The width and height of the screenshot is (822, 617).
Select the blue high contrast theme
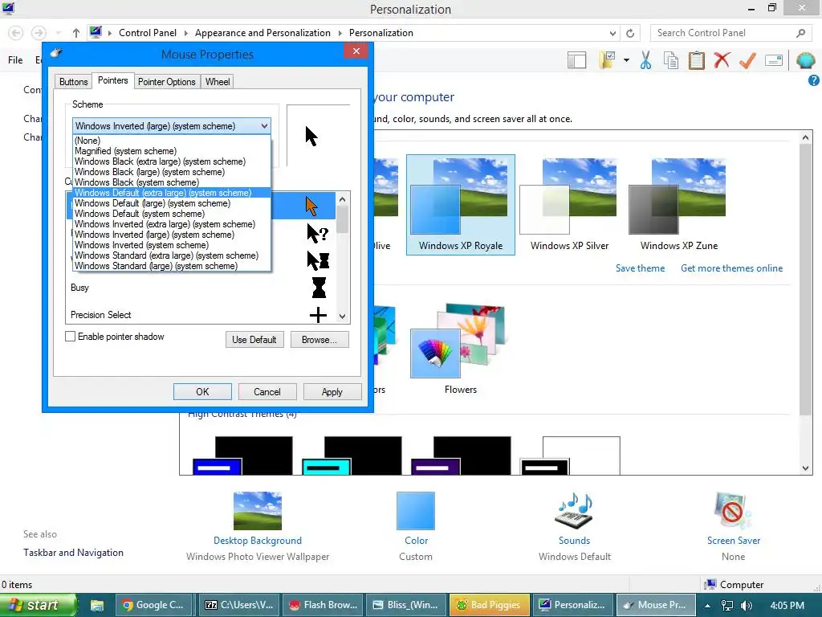(242, 456)
